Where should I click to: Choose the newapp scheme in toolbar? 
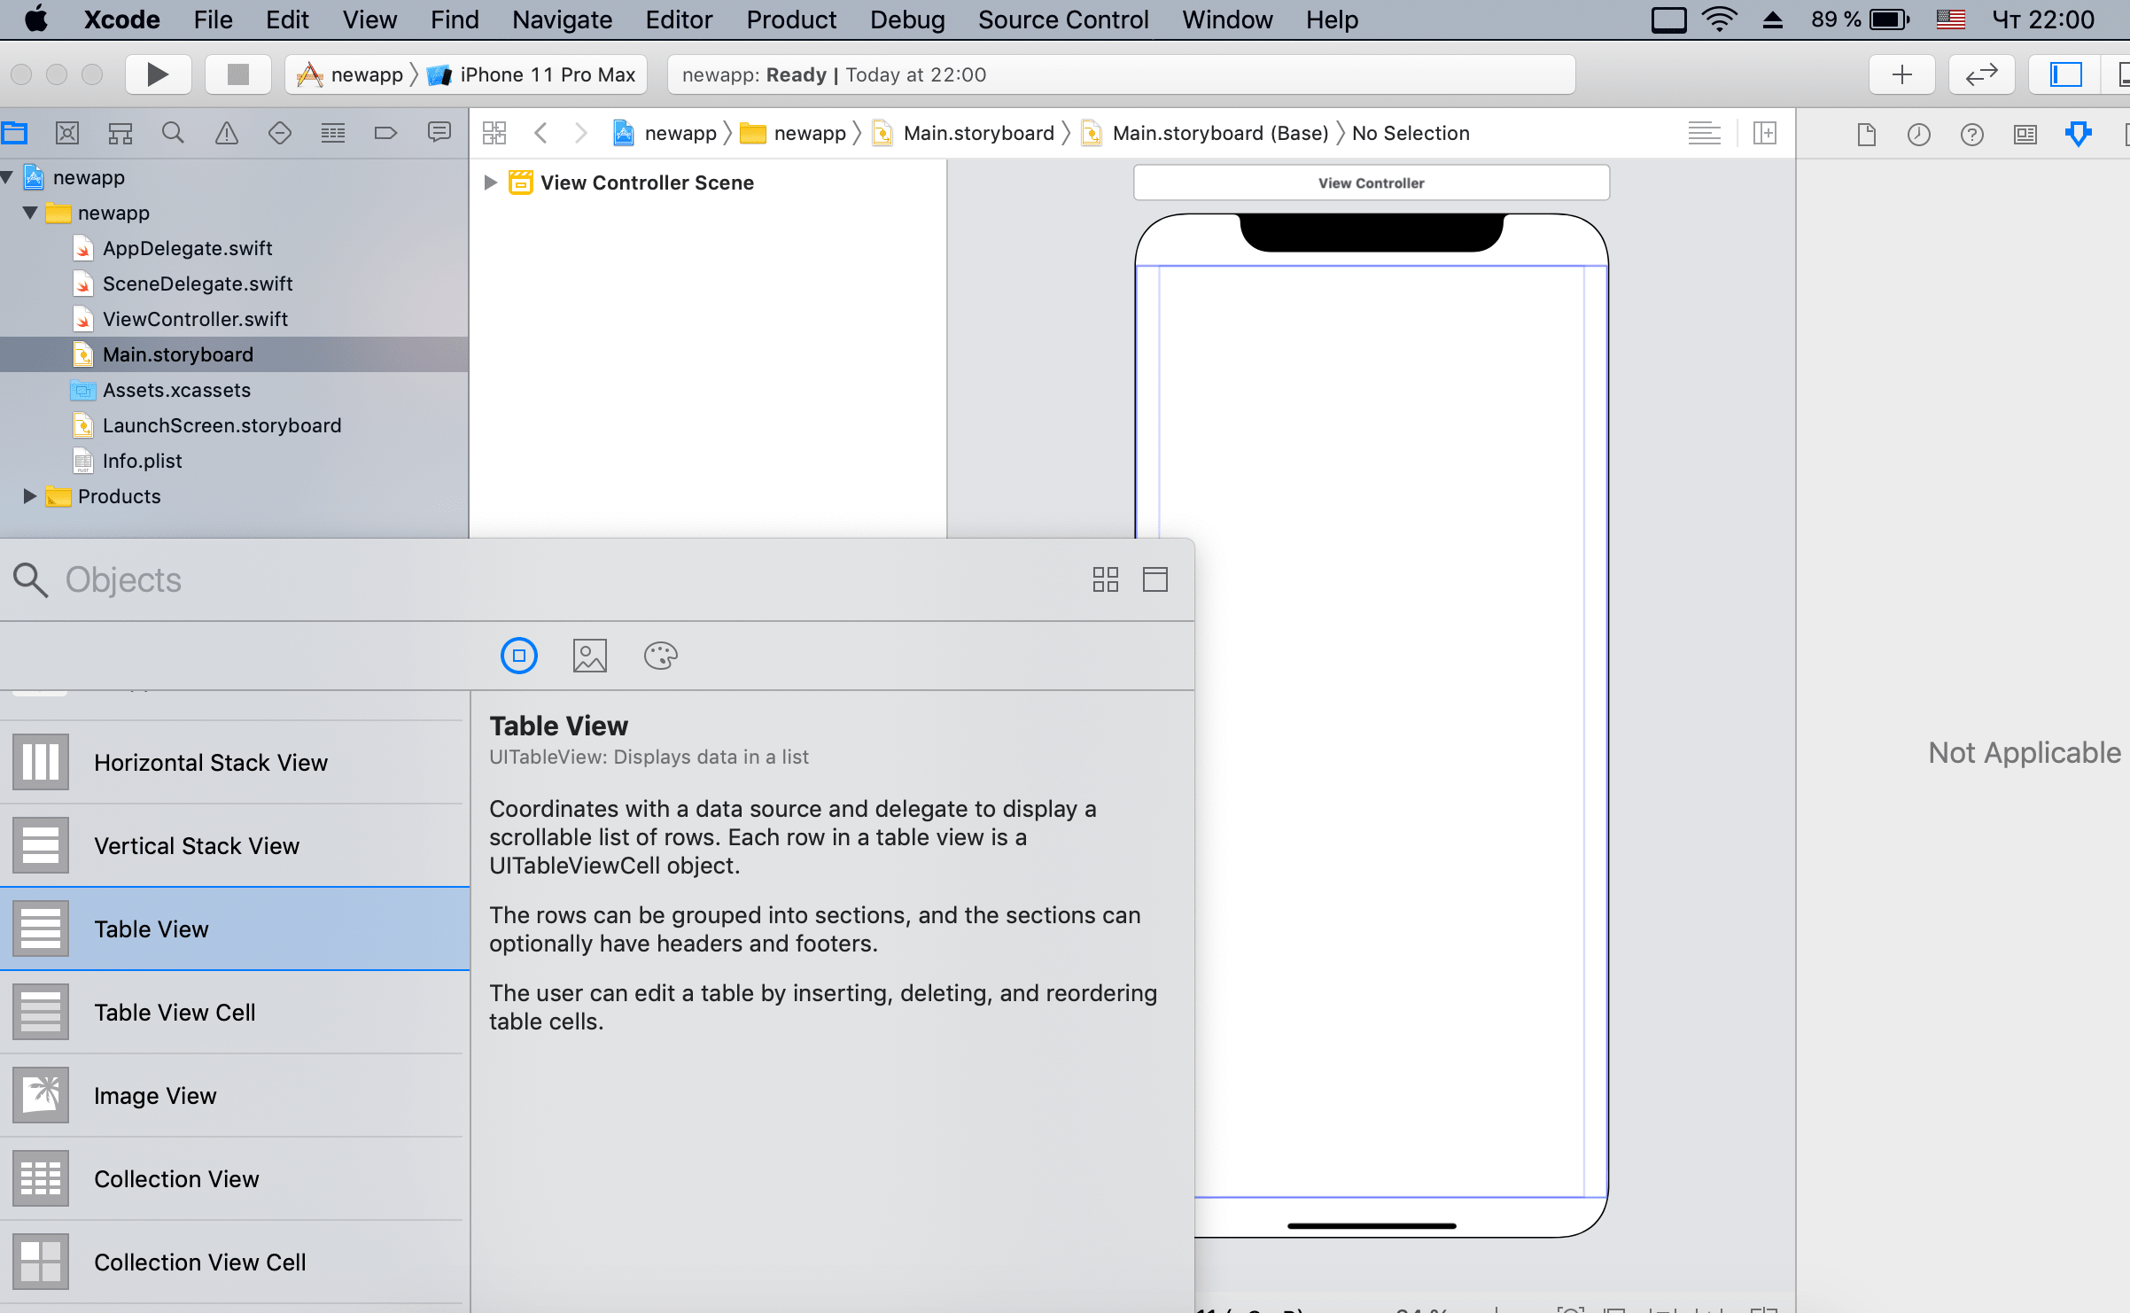[x=351, y=74]
